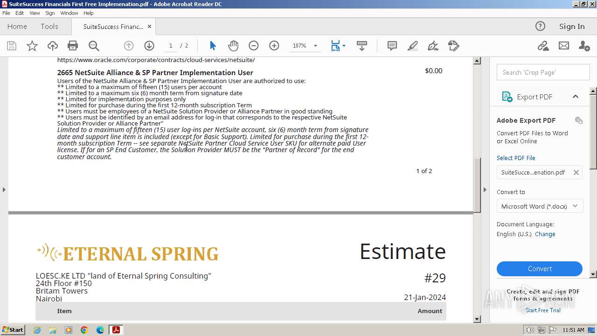The width and height of the screenshot is (597, 336).
Task: Click the selected file name SuiteSucce...enation.pdf
Action: (533, 172)
